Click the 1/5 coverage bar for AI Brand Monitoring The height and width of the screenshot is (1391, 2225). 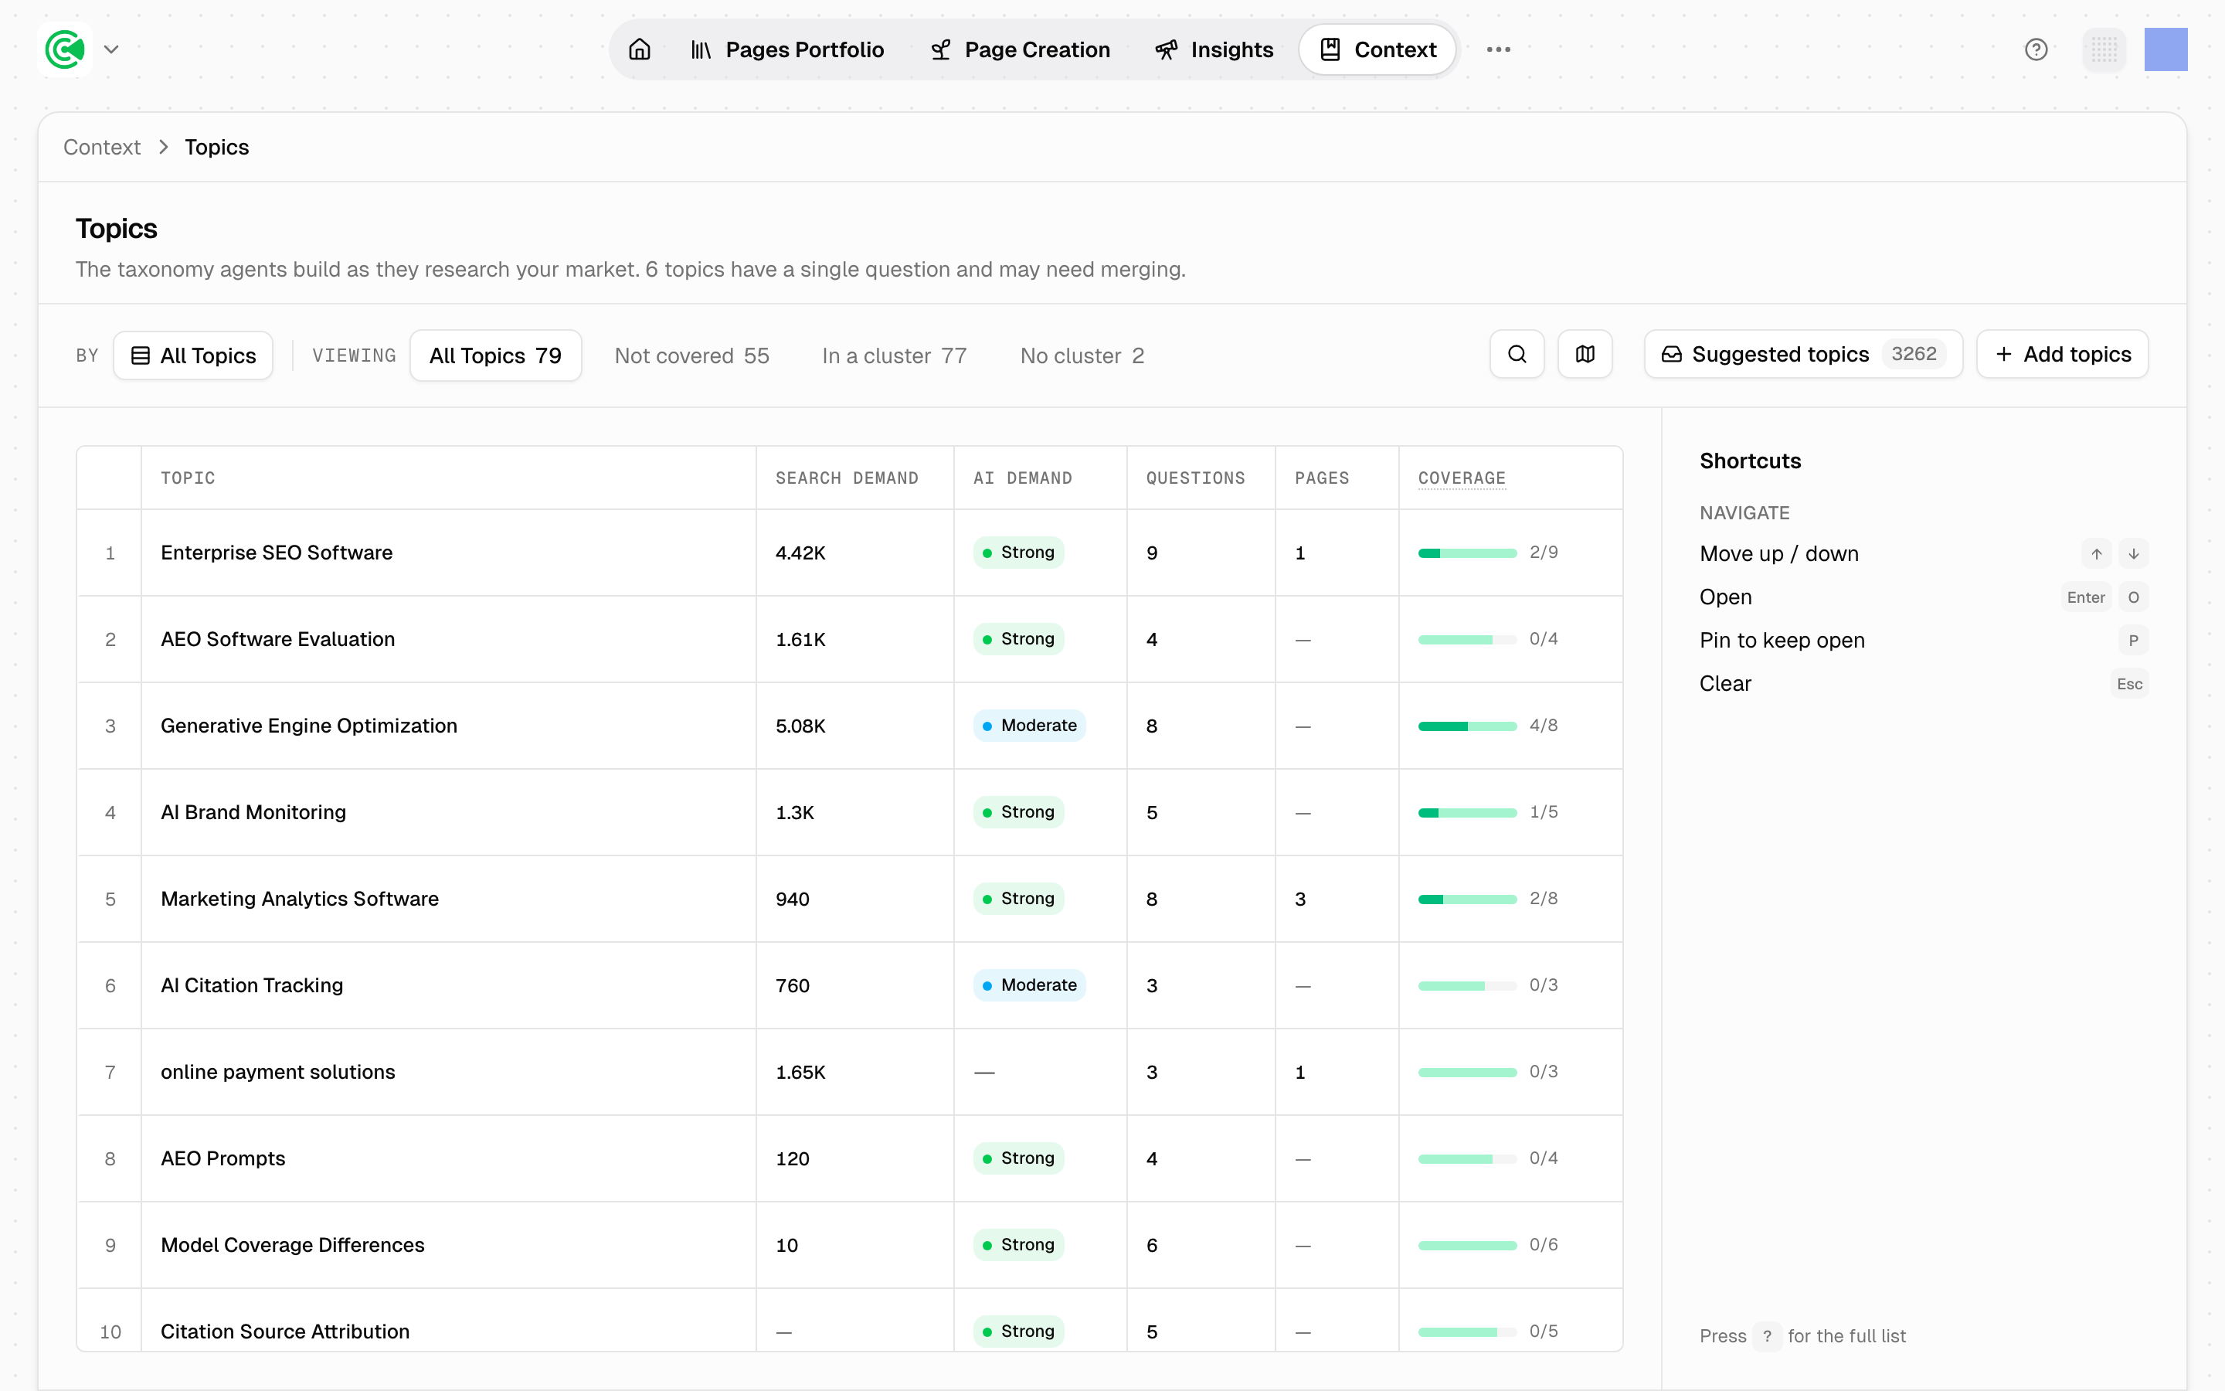coord(1467,812)
